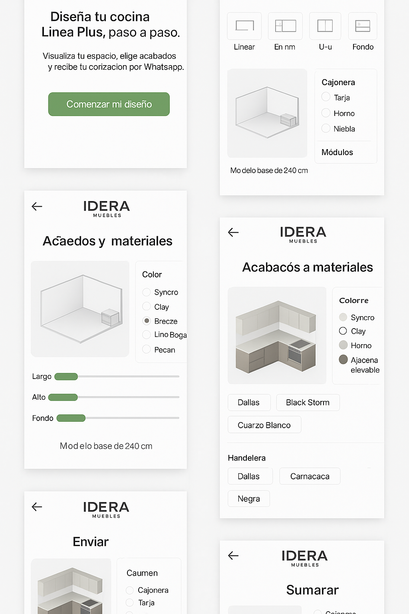Choose the U-u kitchen layout icon
The width and height of the screenshot is (409, 614).
tap(324, 26)
